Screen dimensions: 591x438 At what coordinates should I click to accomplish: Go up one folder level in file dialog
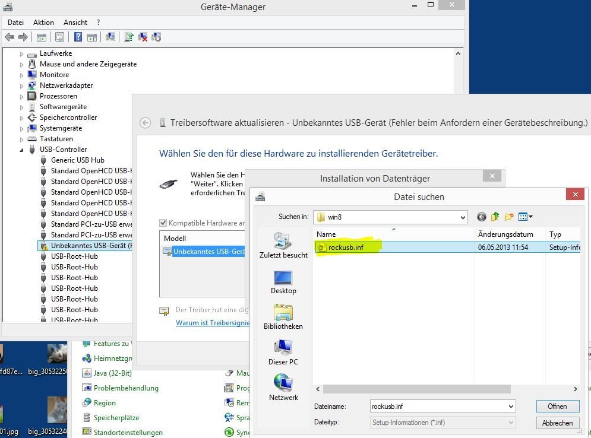tap(495, 217)
